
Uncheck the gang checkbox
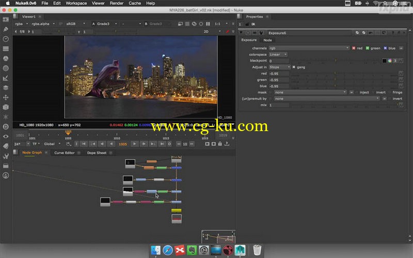(294, 67)
